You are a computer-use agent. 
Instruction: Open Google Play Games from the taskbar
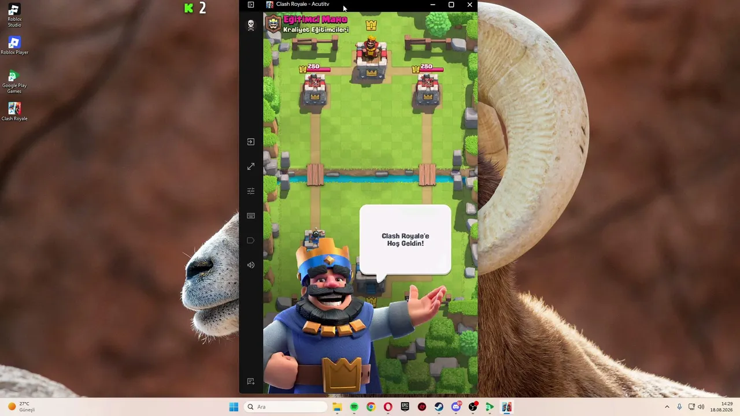(x=490, y=407)
